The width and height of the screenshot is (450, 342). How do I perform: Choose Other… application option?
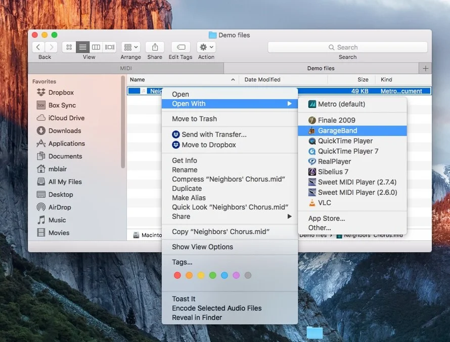tap(352, 228)
